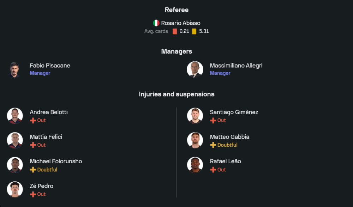Open Massimiliano Allegri's manager photo
The height and width of the screenshot is (207, 353).
tap(195, 69)
